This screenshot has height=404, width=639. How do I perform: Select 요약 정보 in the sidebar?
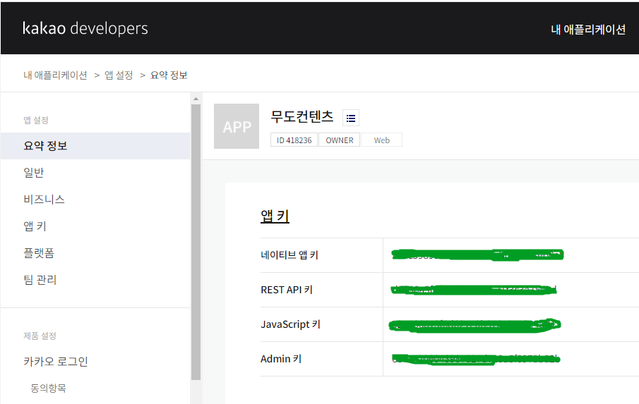(x=95, y=146)
